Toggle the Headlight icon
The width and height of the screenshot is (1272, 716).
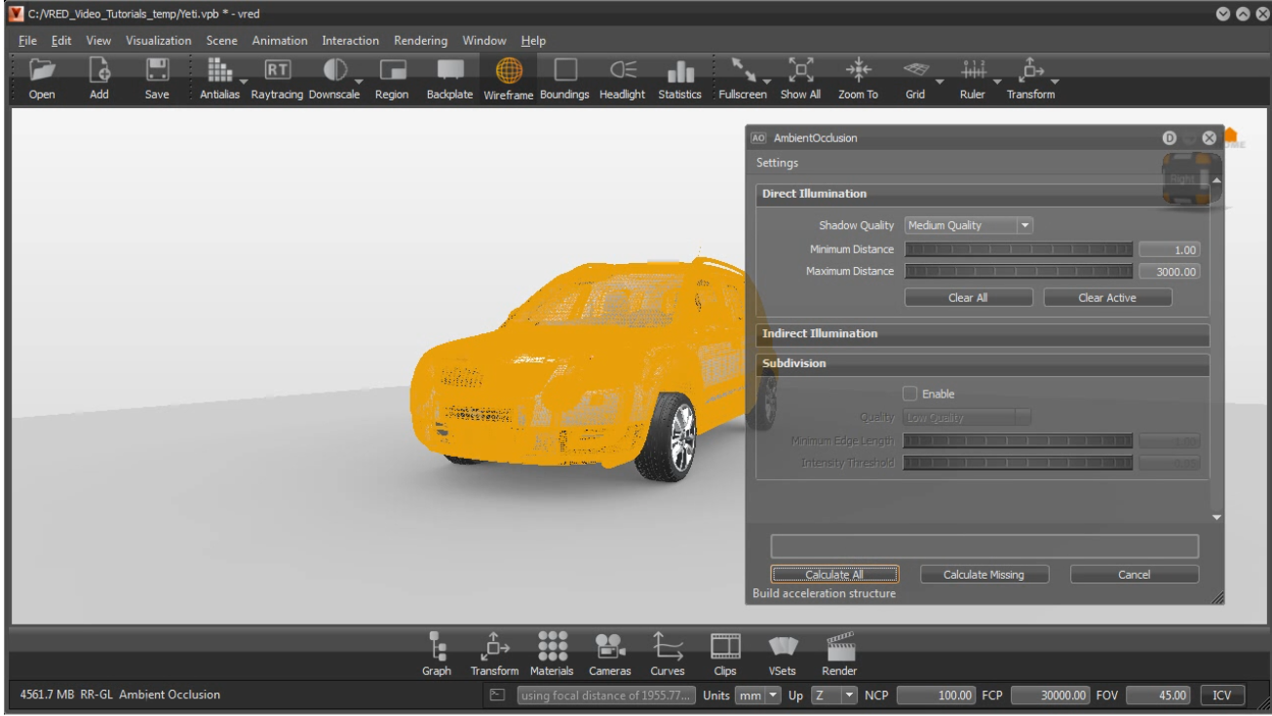[623, 71]
